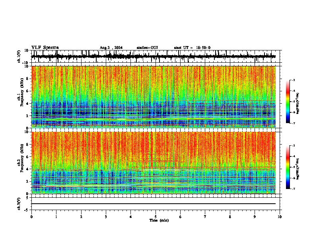The width and height of the screenshot is (315, 243).
Task: Click time axis tick label "0"
Action: tap(31, 217)
